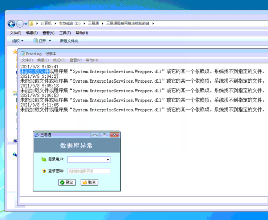Click the Favorites star icon in sidebar
Image resolution: width=268 pixels, height=220 pixels.
tap(15, 52)
